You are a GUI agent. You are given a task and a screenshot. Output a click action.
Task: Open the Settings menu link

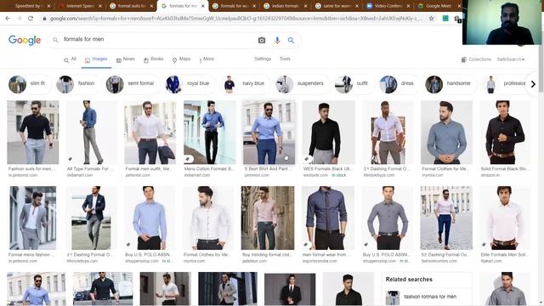coord(263,59)
